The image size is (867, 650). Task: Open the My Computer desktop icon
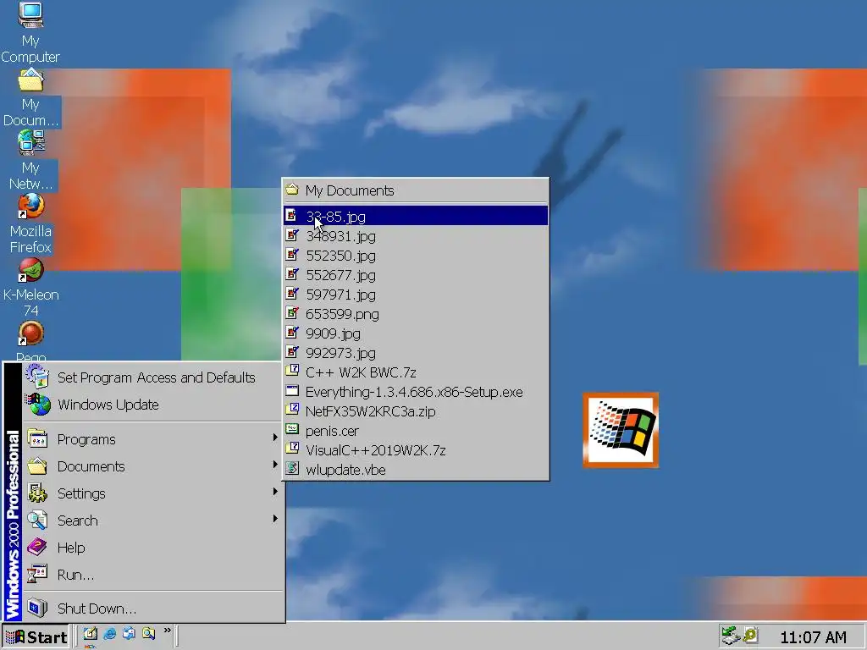(30, 32)
